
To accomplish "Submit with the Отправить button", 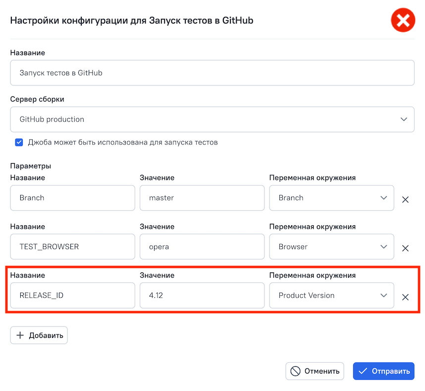I will (x=383, y=371).
